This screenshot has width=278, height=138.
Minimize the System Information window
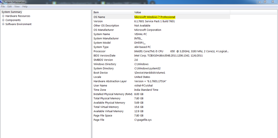tap(260, 2)
